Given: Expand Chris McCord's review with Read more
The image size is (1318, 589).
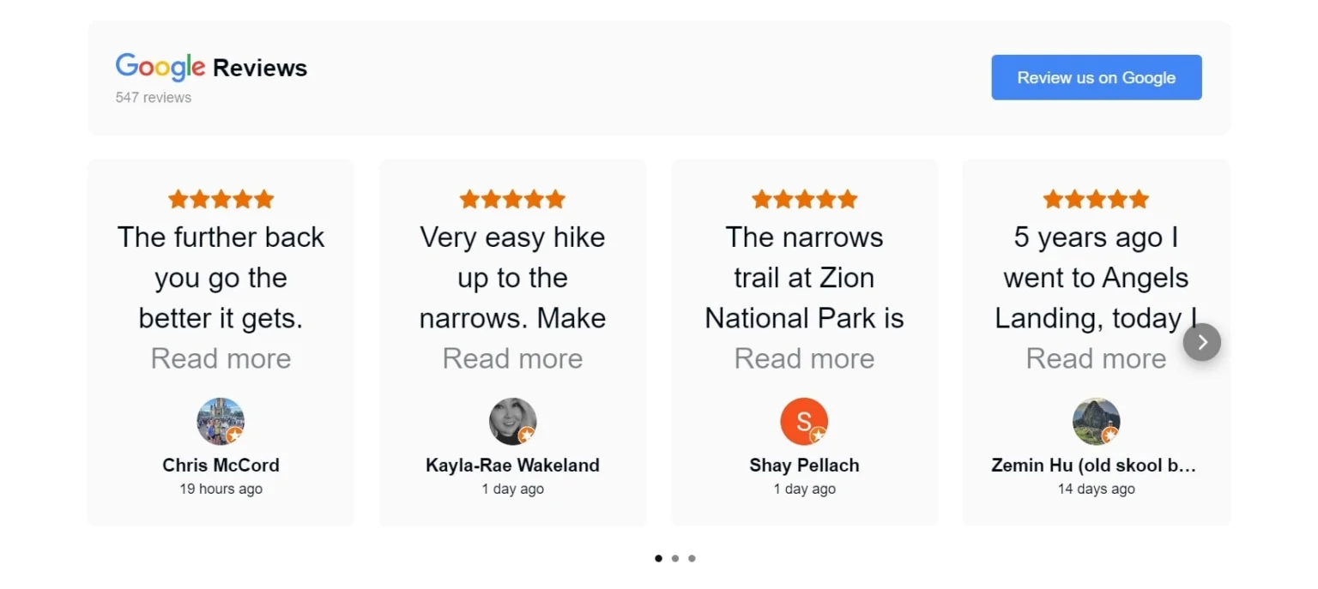Looking at the screenshot, I should (221, 358).
